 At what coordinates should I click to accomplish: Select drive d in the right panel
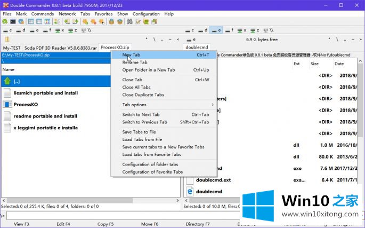coord(203,30)
